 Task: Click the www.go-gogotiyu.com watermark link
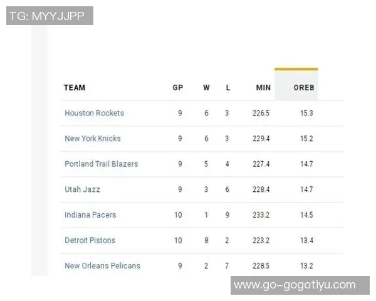click(x=295, y=285)
